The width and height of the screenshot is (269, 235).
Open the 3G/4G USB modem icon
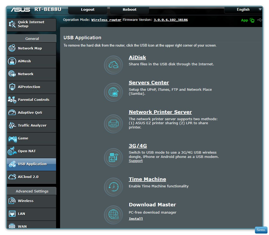click(x=113, y=157)
